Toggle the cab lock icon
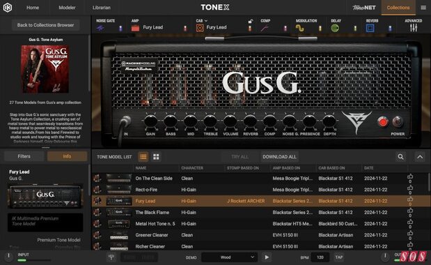 [250, 21]
